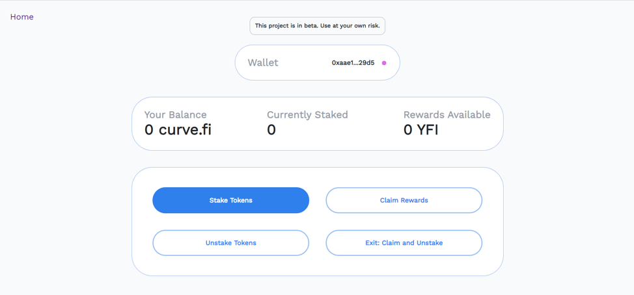Click the gap between Stake and Claim buttons
The width and height of the screenshot is (634, 295).
coord(318,200)
